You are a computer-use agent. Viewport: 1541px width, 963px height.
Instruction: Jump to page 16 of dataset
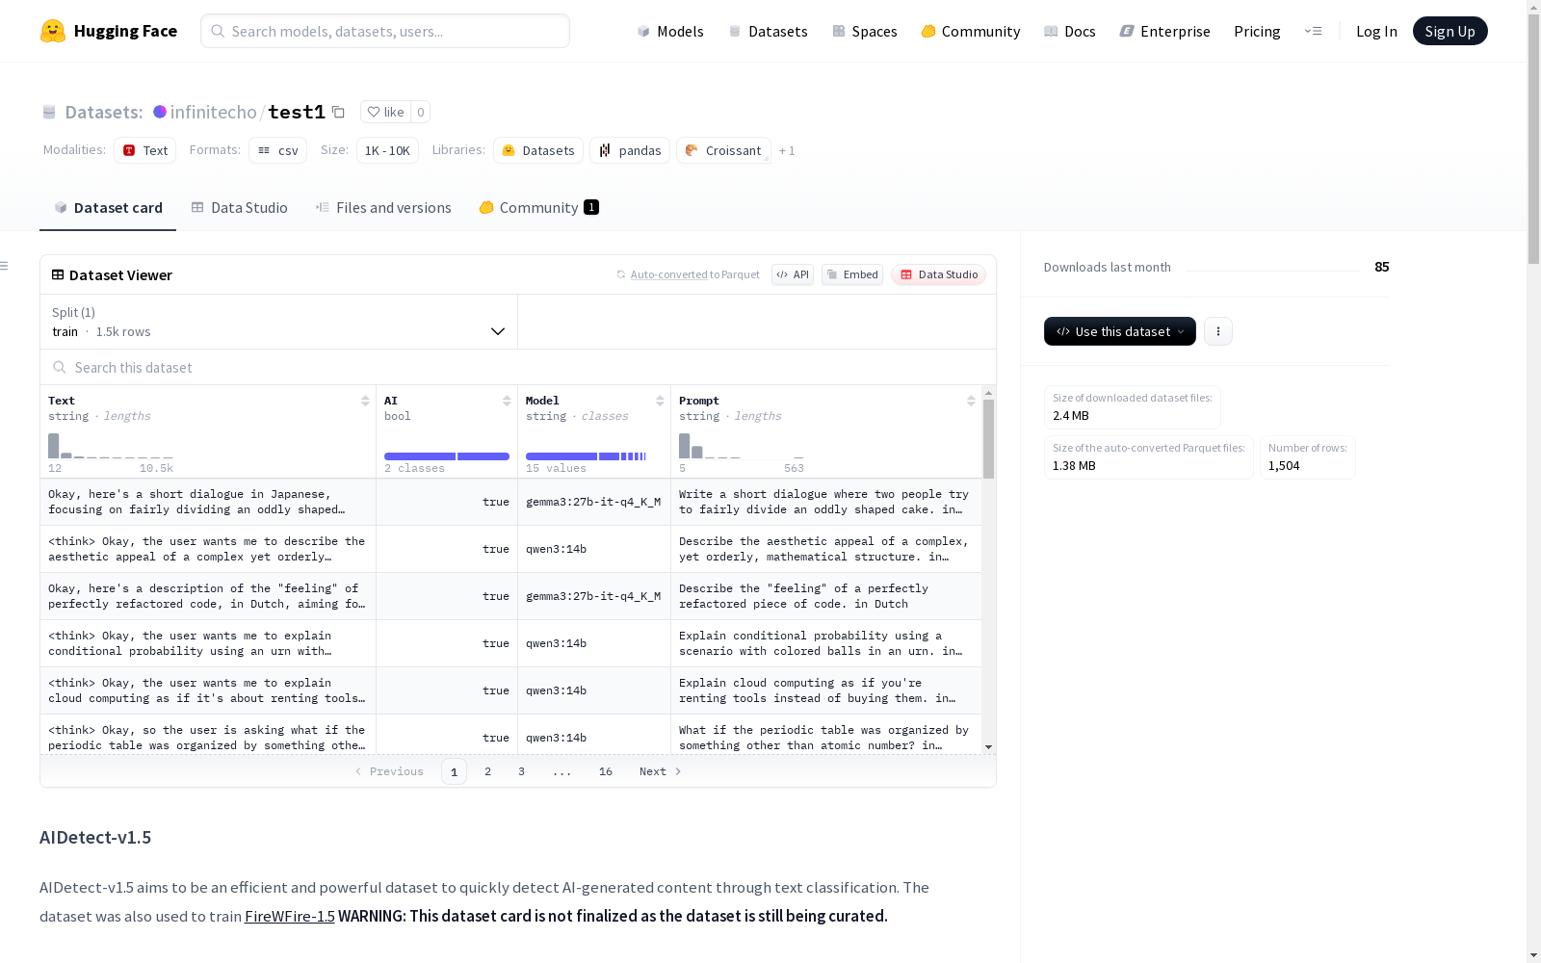click(606, 771)
